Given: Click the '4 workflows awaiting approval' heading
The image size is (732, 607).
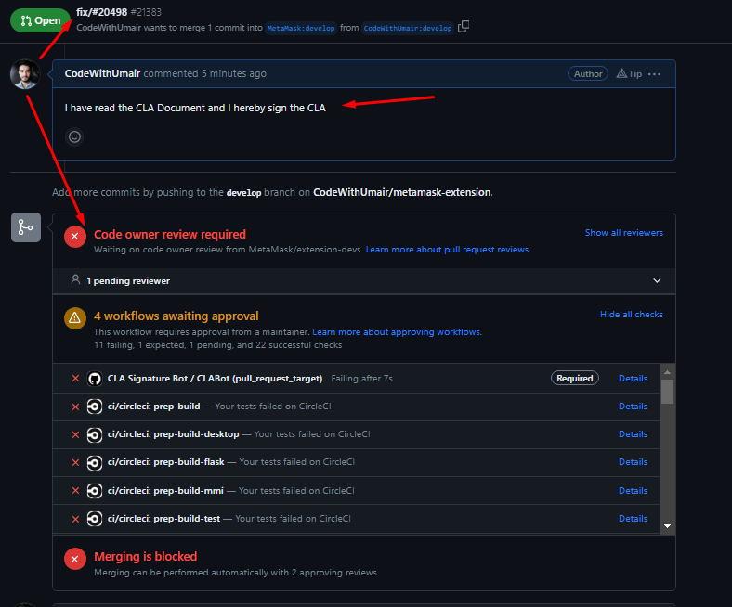Looking at the screenshot, I should coord(176,316).
